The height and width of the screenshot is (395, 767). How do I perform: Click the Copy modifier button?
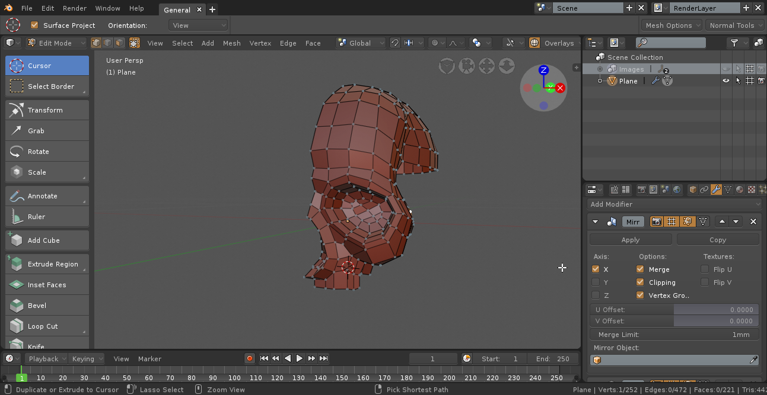coord(717,240)
